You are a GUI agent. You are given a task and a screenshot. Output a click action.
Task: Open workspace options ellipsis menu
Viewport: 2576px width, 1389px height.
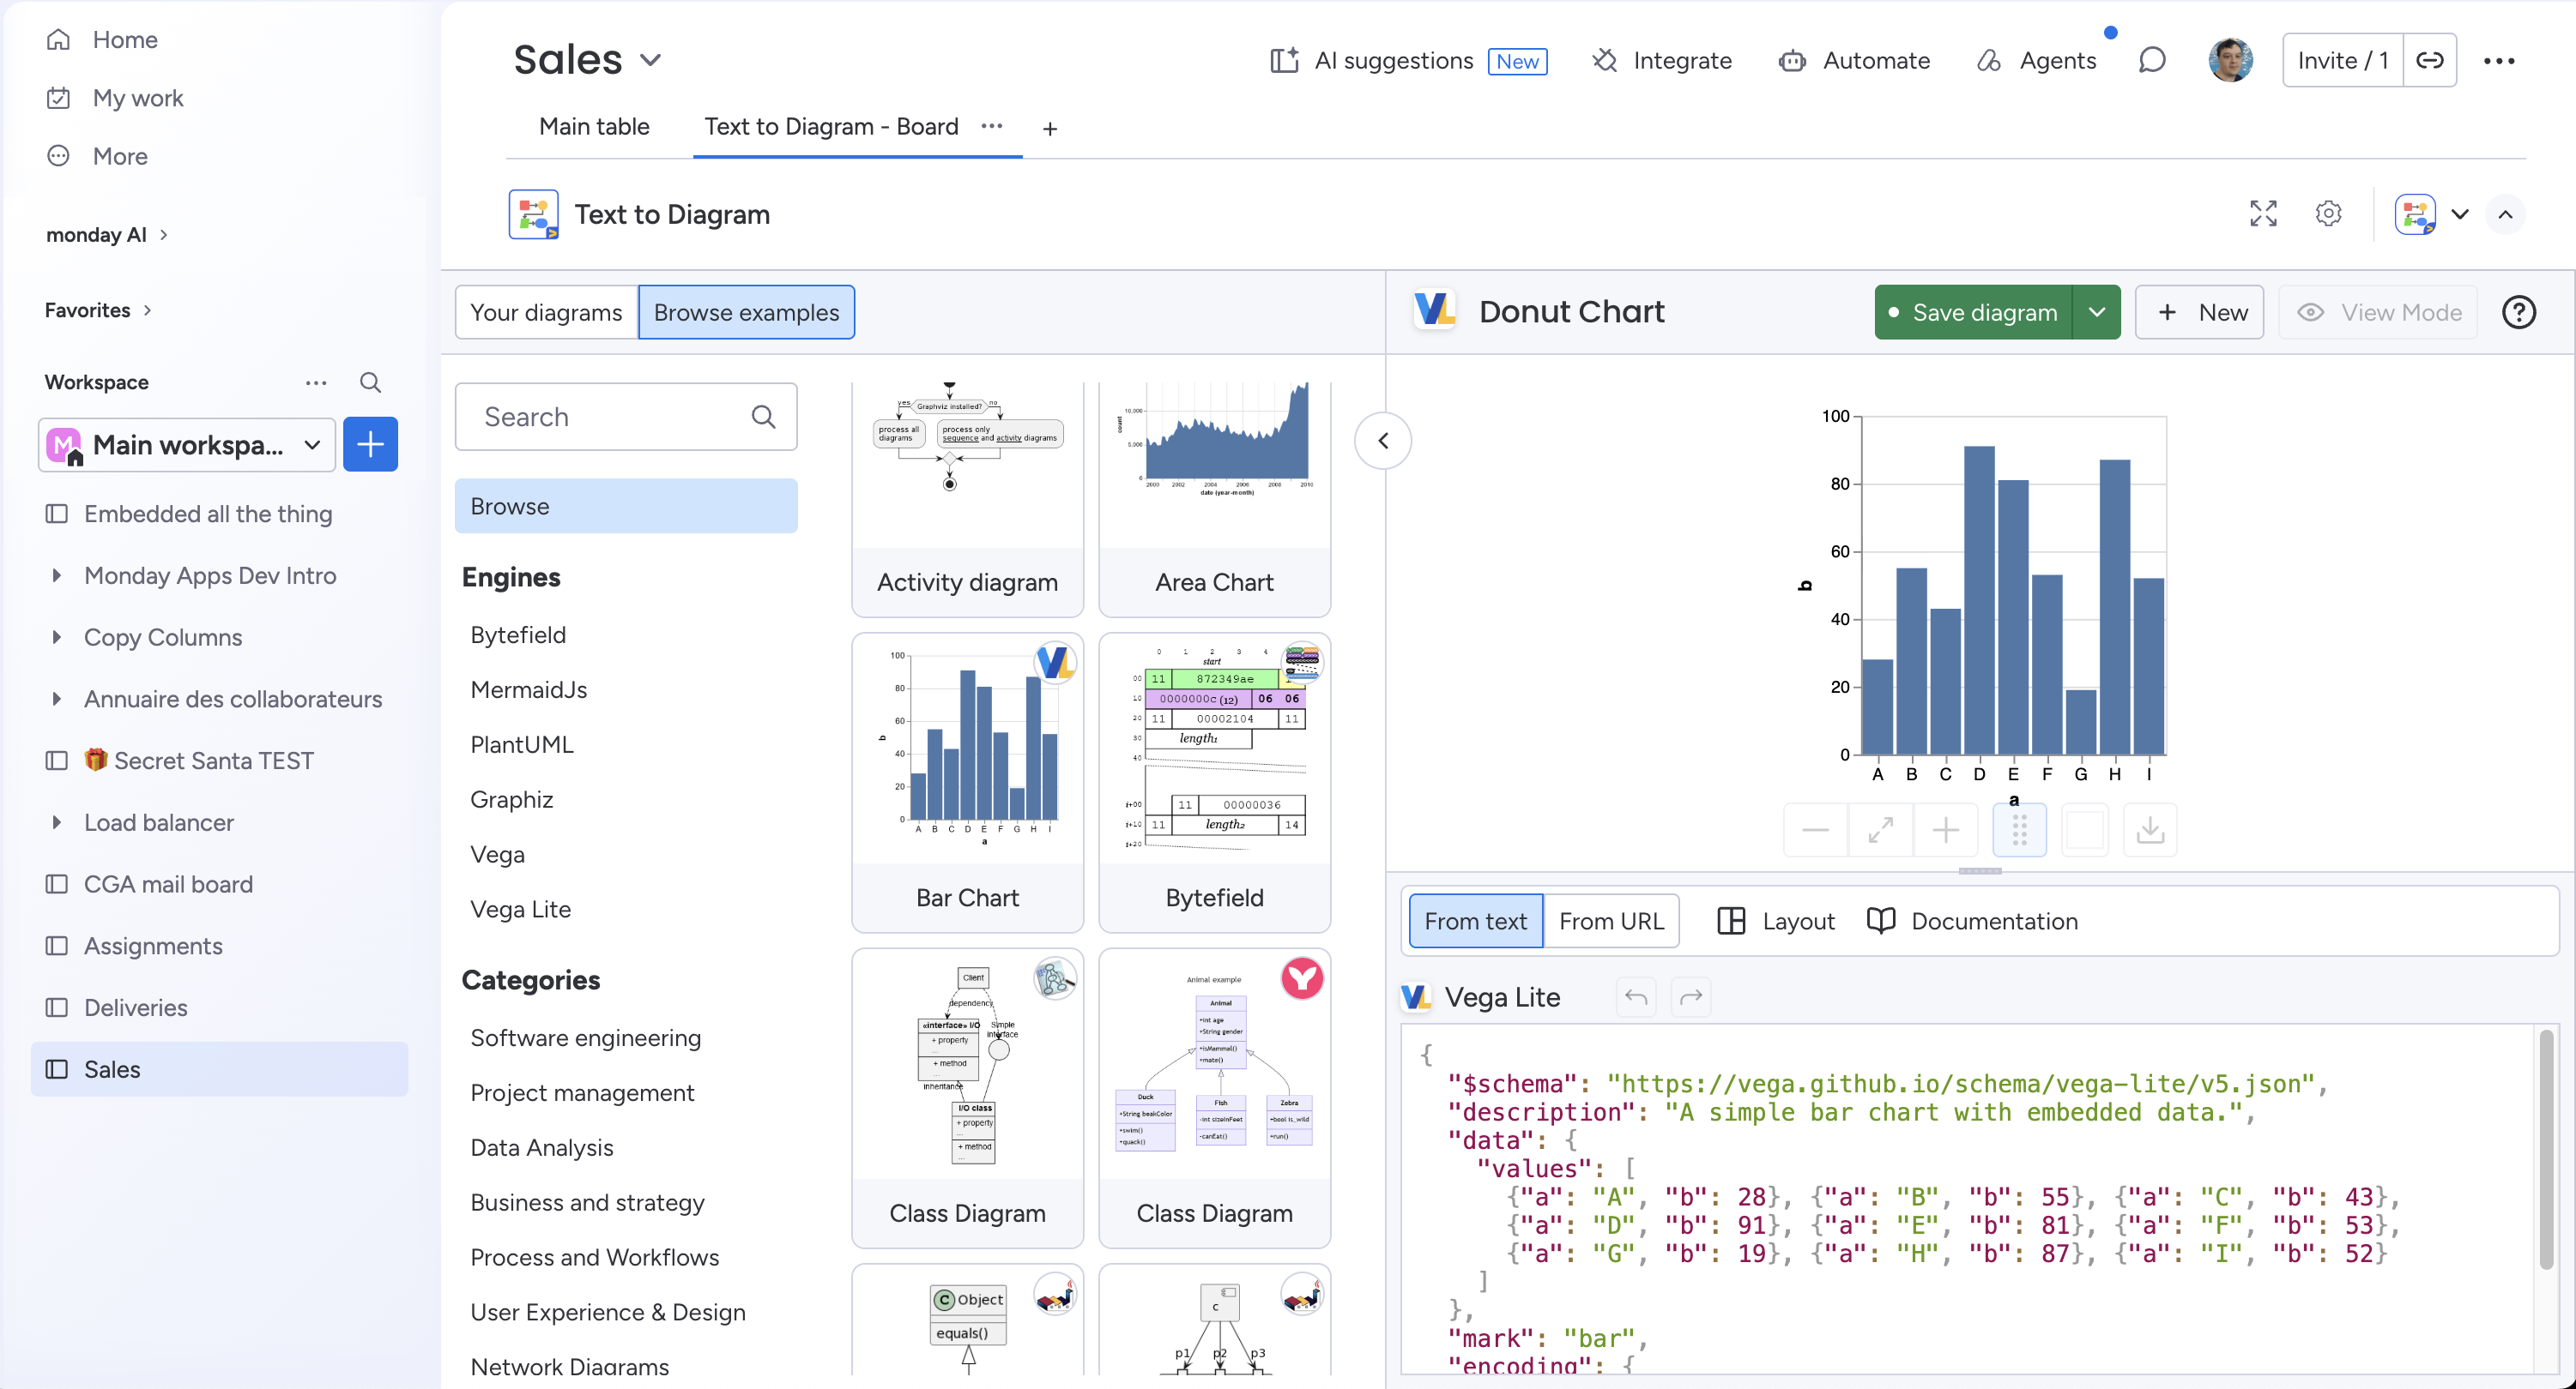[x=316, y=382]
